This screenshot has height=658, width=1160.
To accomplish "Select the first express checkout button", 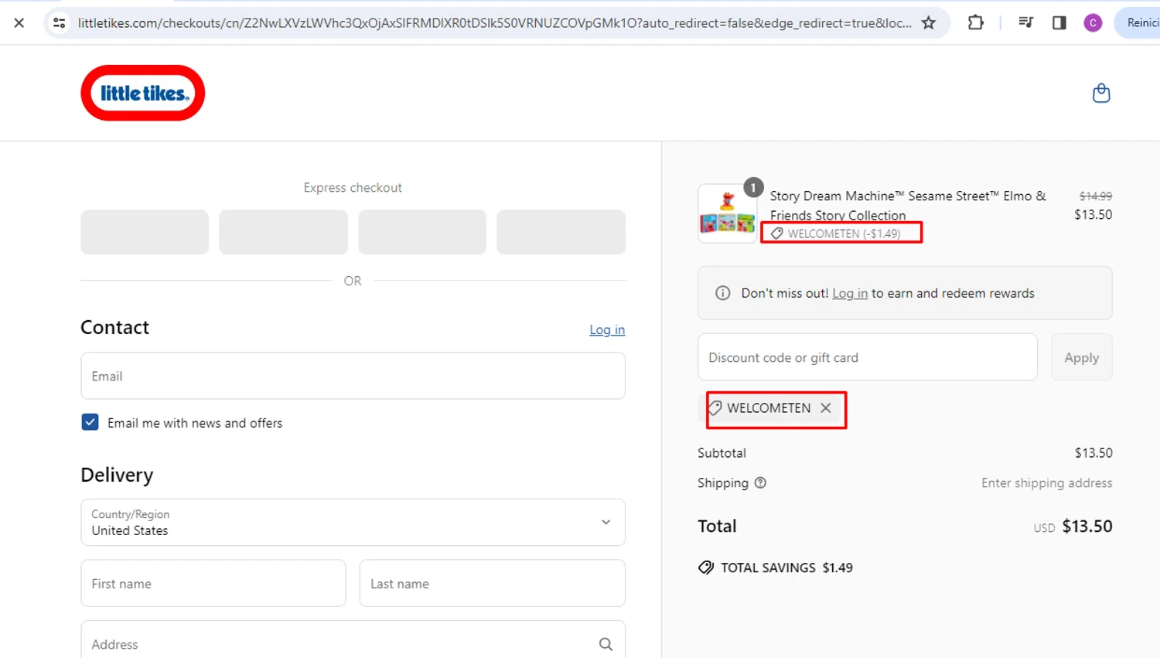I will click(x=145, y=232).
